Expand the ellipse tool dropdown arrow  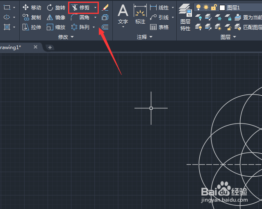coord(14,17)
